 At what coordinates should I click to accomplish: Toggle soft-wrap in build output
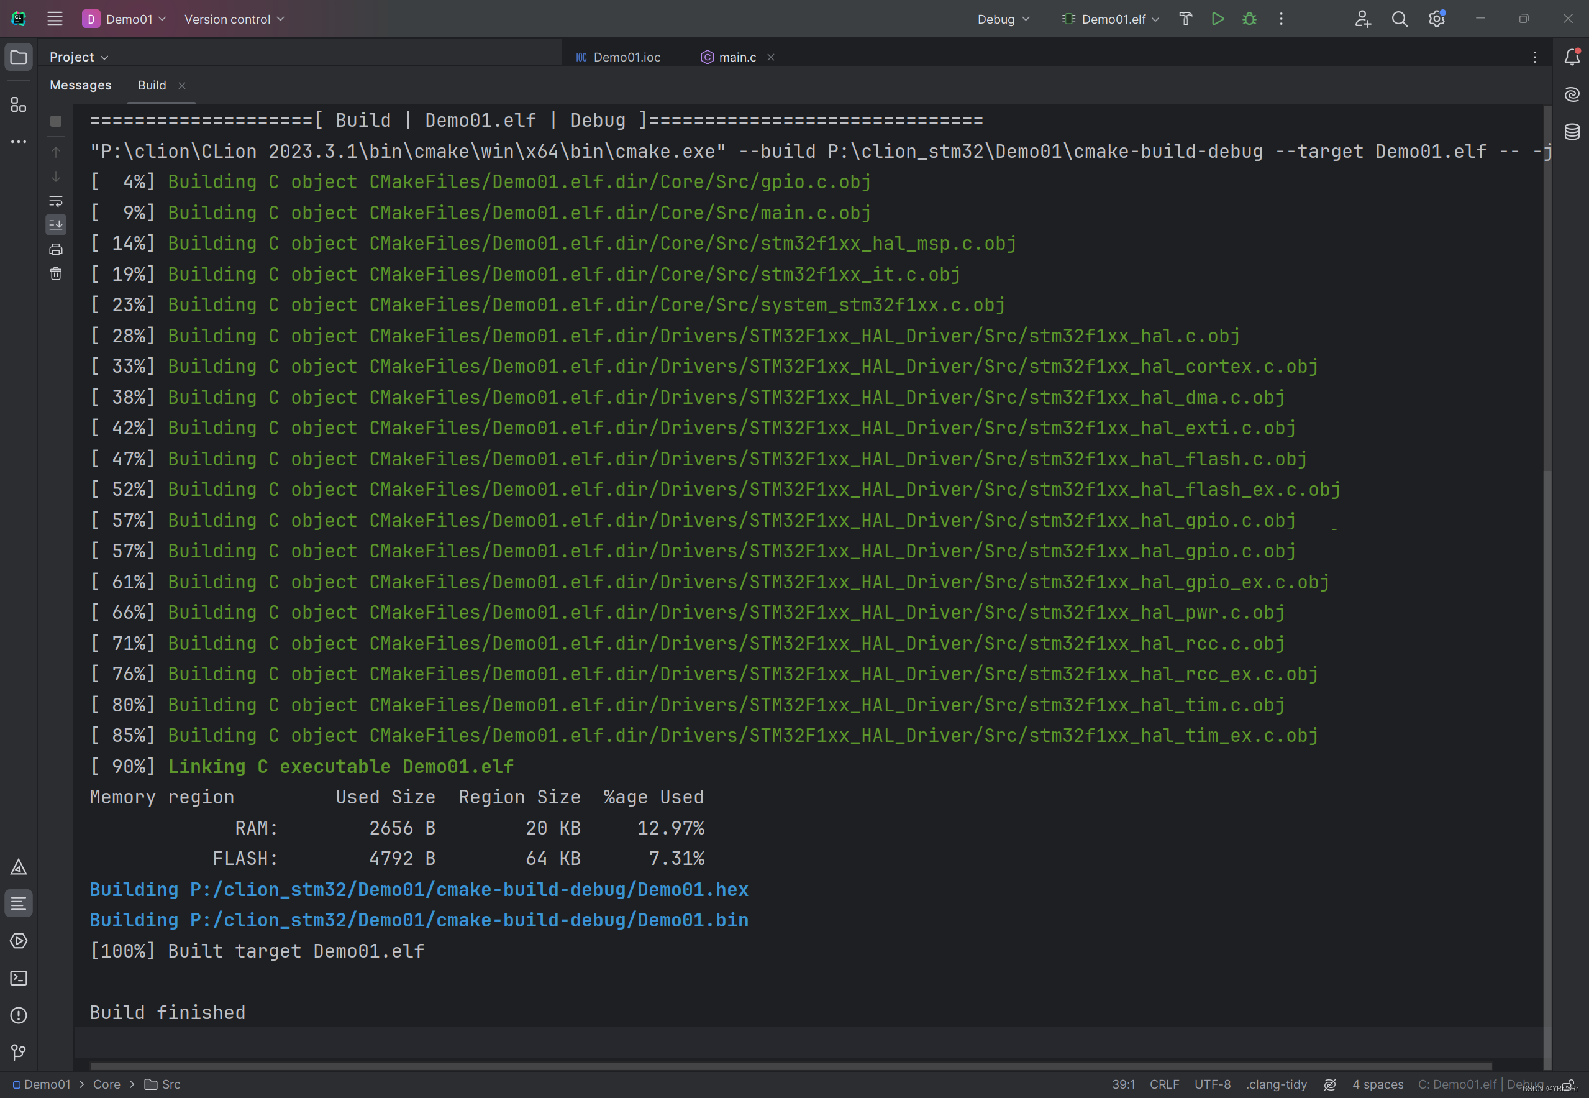click(56, 201)
